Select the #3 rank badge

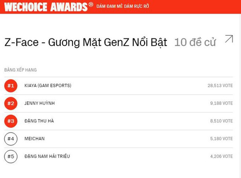pos(11,121)
